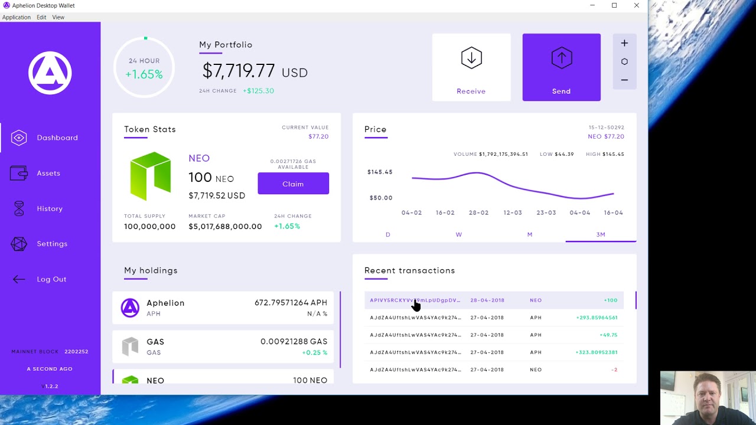Switch price chart to W range

click(x=459, y=234)
